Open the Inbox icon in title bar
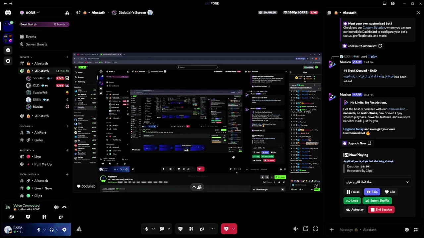Image resolution: width=424 pixels, height=238 pixels. [385, 3]
